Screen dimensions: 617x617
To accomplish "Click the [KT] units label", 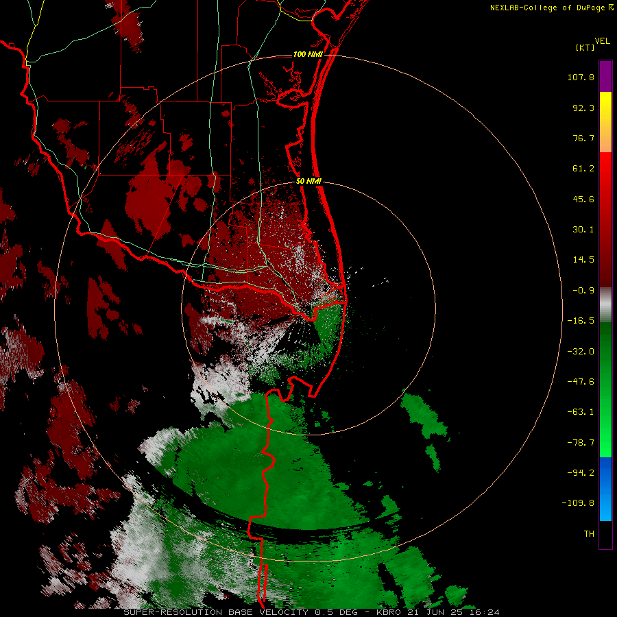I will [585, 47].
